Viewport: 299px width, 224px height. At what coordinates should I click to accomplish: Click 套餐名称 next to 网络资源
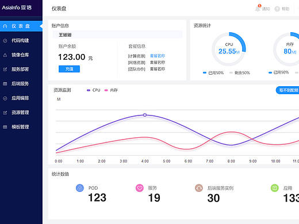point(158,63)
